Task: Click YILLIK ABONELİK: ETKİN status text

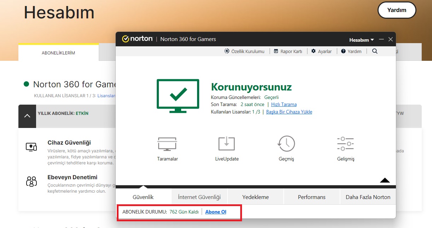Action: (63, 113)
